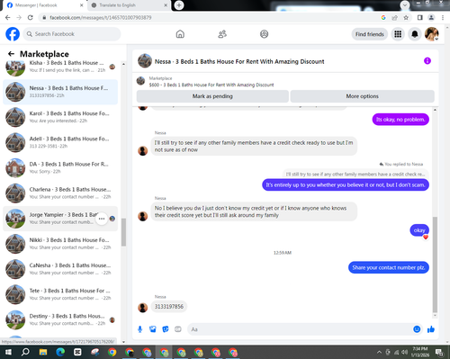Open the account profile picture menu
The height and width of the screenshot is (359, 450).
tap(432, 34)
